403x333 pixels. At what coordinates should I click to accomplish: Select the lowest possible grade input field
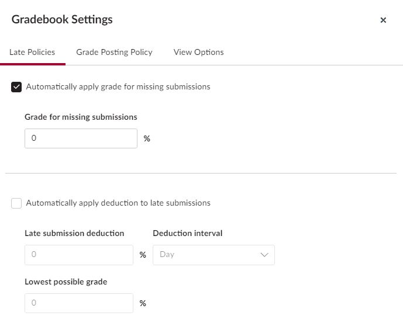(x=79, y=303)
